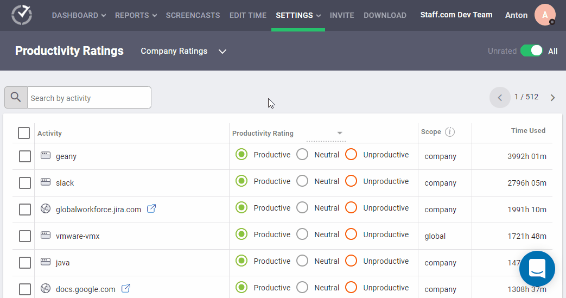Go to the next page arrow
Viewport: 566px width, 298px height.
(x=552, y=98)
